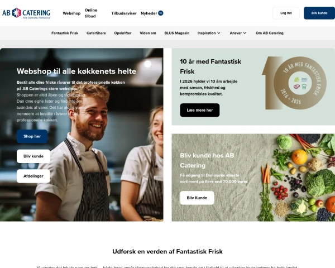Click the Læs mere her button

click(x=200, y=111)
